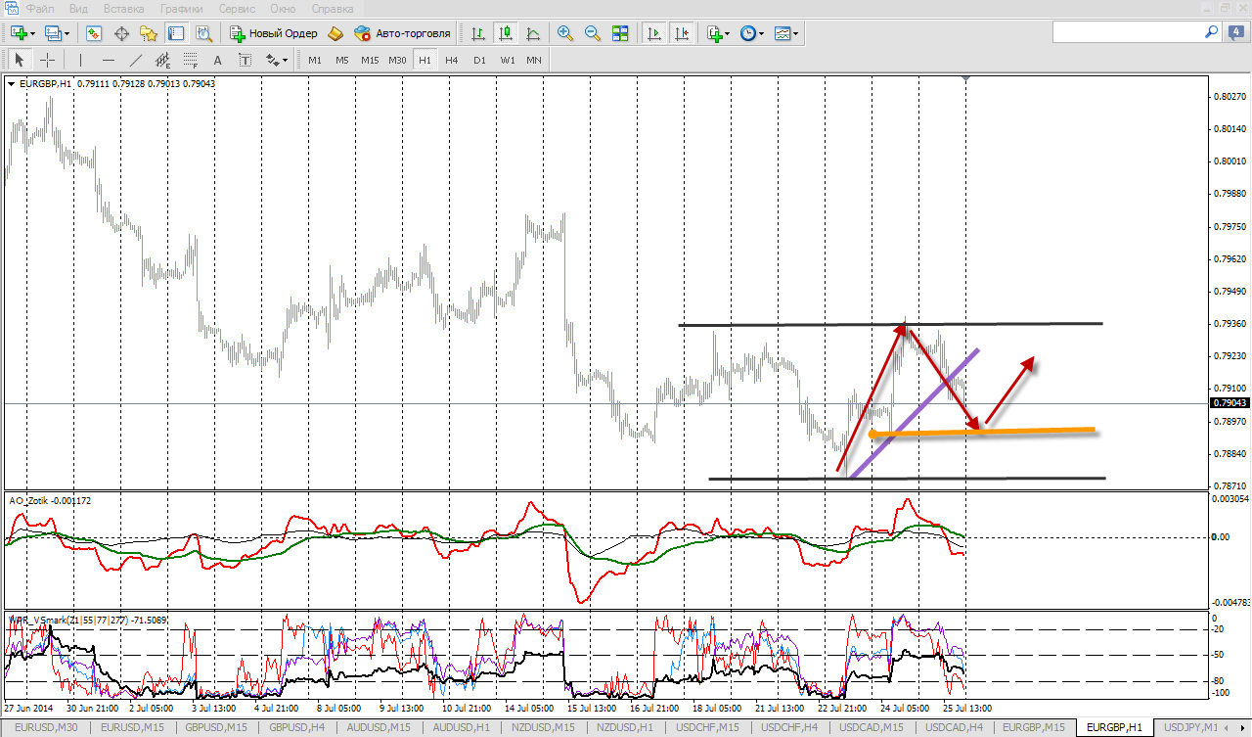Select the vertical line tool
This screenshot has width=1252, height=737.
[x=80, y=60]
